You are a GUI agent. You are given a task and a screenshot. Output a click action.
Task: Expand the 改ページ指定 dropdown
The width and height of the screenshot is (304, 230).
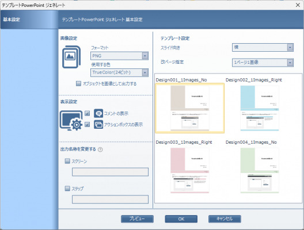point(263,63)
